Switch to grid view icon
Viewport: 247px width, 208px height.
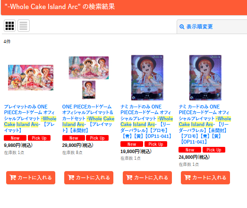tap(9, 26)
